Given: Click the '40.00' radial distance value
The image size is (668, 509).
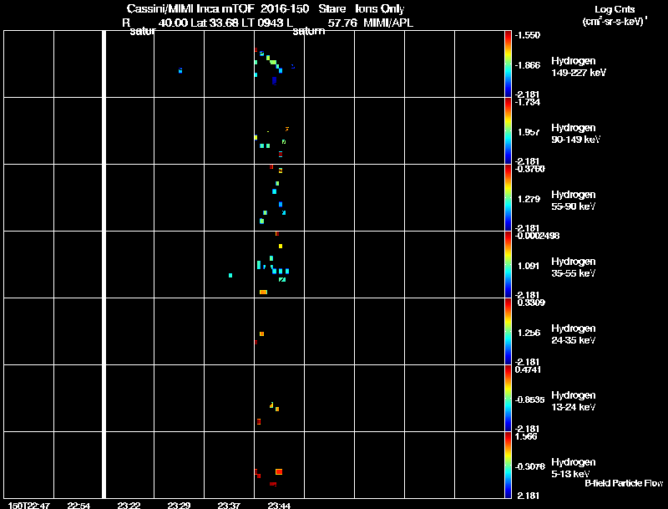Looking at the screenshot, I should click(173, 23).
